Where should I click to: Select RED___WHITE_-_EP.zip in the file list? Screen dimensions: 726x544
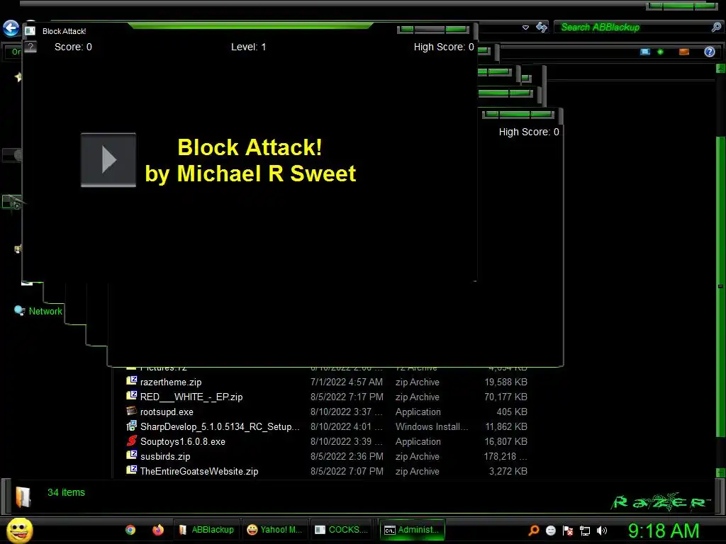[191, 397]
